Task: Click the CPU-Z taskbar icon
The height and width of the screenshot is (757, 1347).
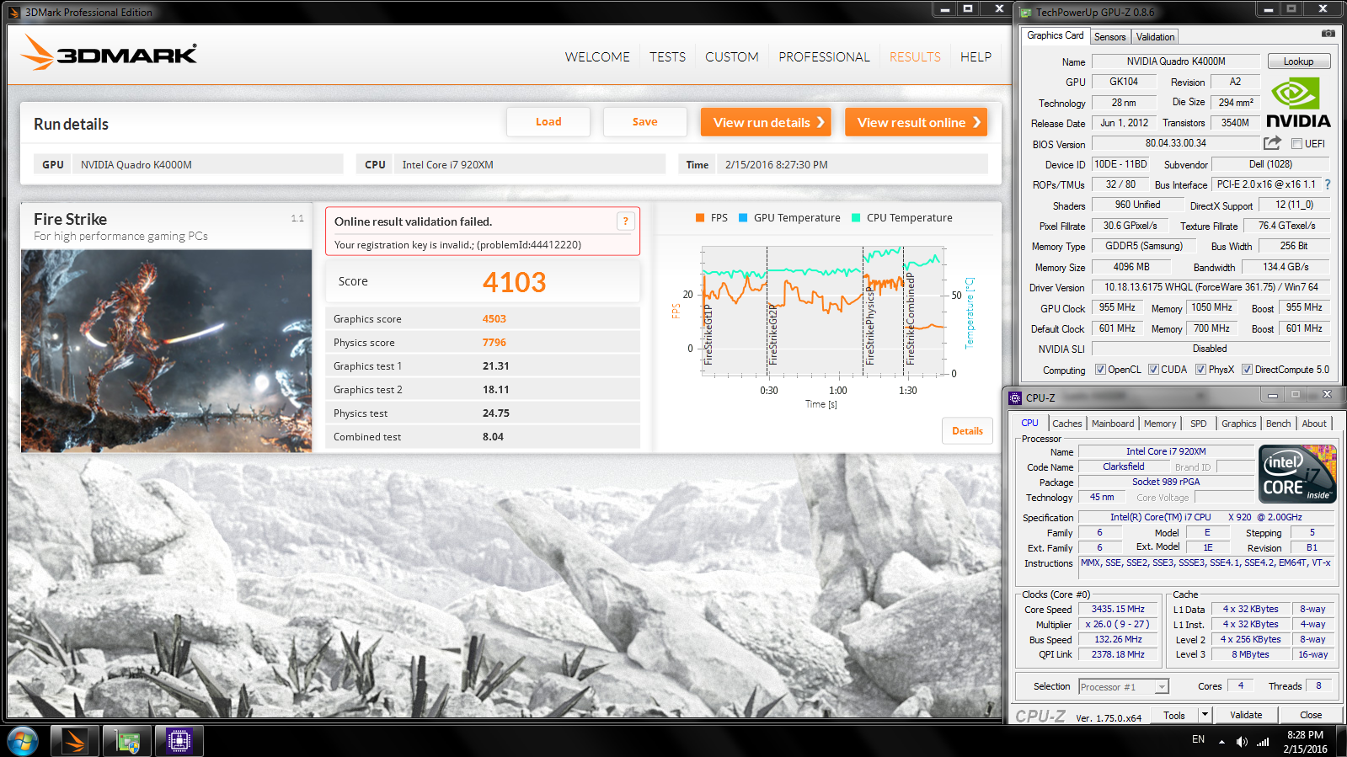Action: tap(179, 741)
